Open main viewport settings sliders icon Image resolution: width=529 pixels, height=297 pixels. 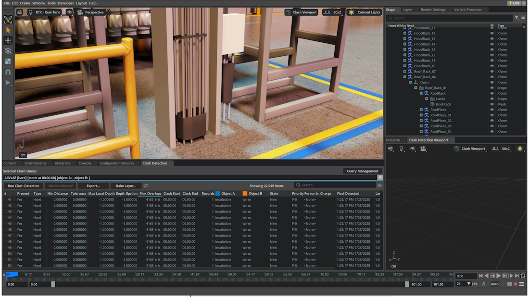click(20, 12)
